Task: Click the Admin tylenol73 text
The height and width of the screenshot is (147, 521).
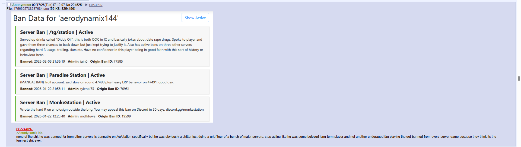Action: pyautogui.click(x=81, y=89)
